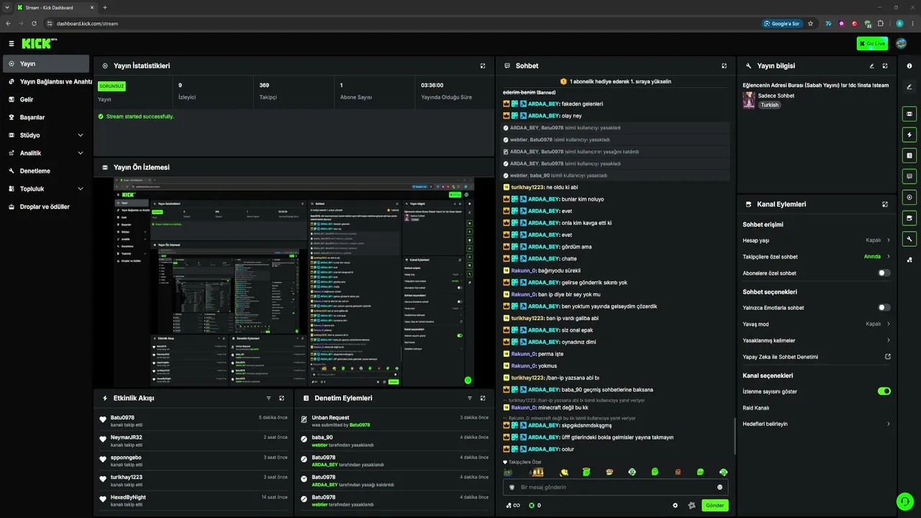The height and width of the screenshot is (518, 921).
Task: Click the green help chat bubble button
Action: 904,501
